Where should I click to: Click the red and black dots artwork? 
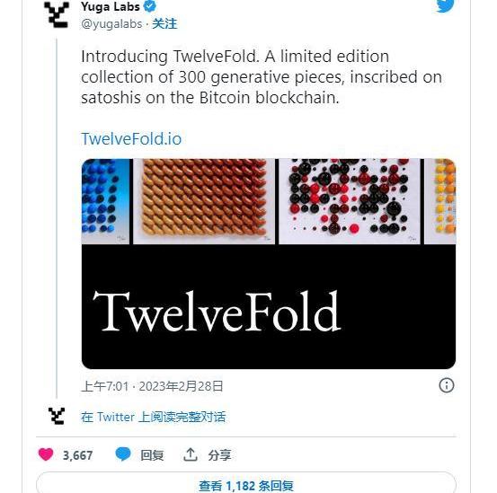(350, 201)
